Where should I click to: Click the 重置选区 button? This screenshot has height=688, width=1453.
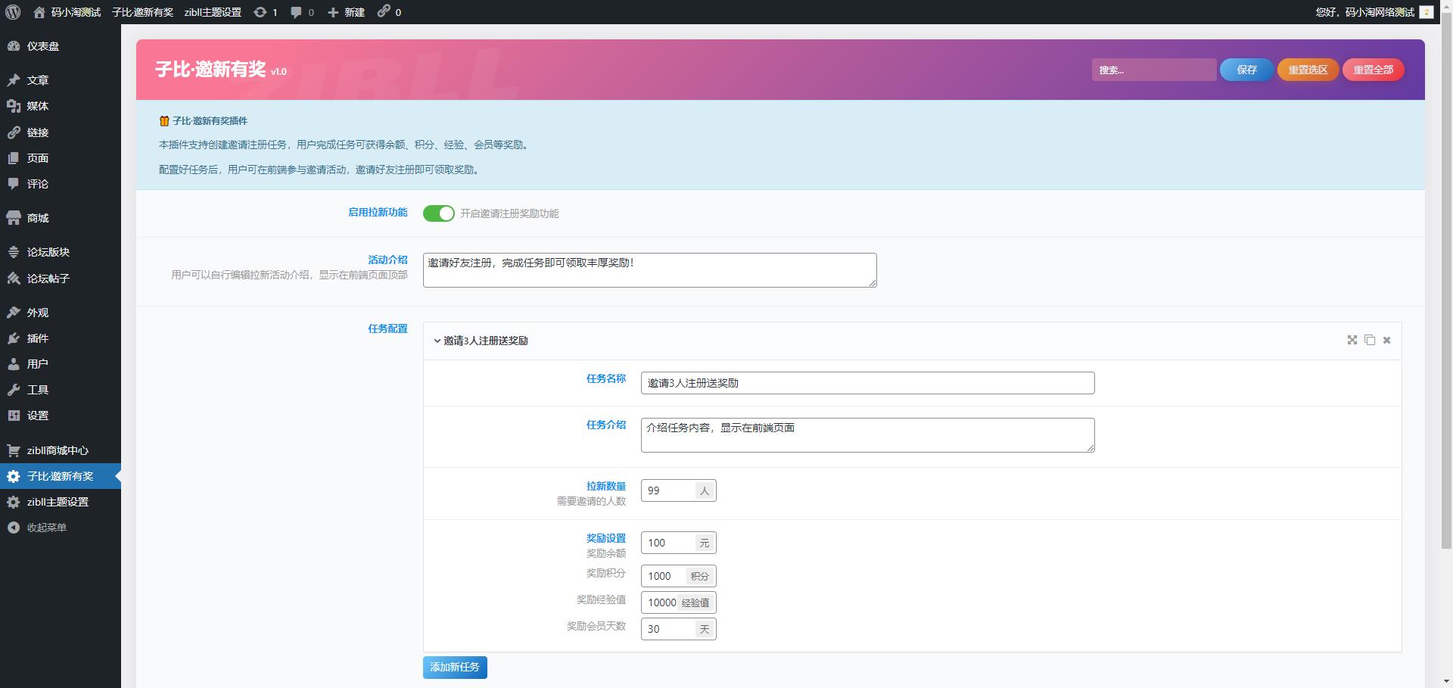(x=1308, y=70)
